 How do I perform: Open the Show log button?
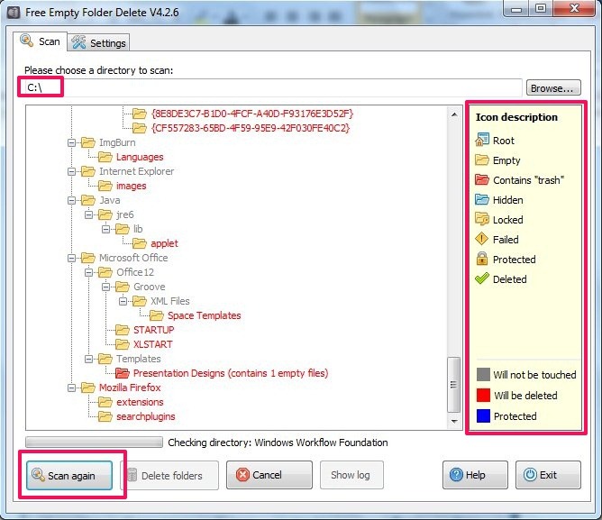pyautogui.click(x=351, y=475)
